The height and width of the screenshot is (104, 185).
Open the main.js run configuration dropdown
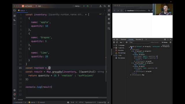point(78,6)
